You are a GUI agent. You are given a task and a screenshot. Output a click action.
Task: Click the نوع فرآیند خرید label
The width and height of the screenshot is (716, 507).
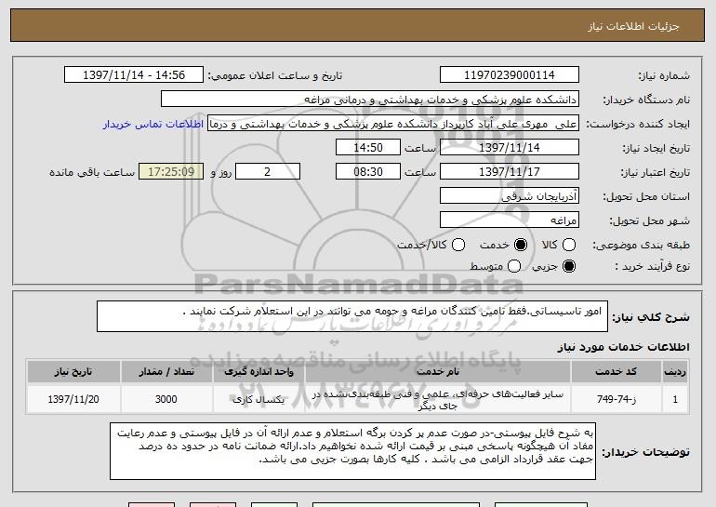[652, 266]
